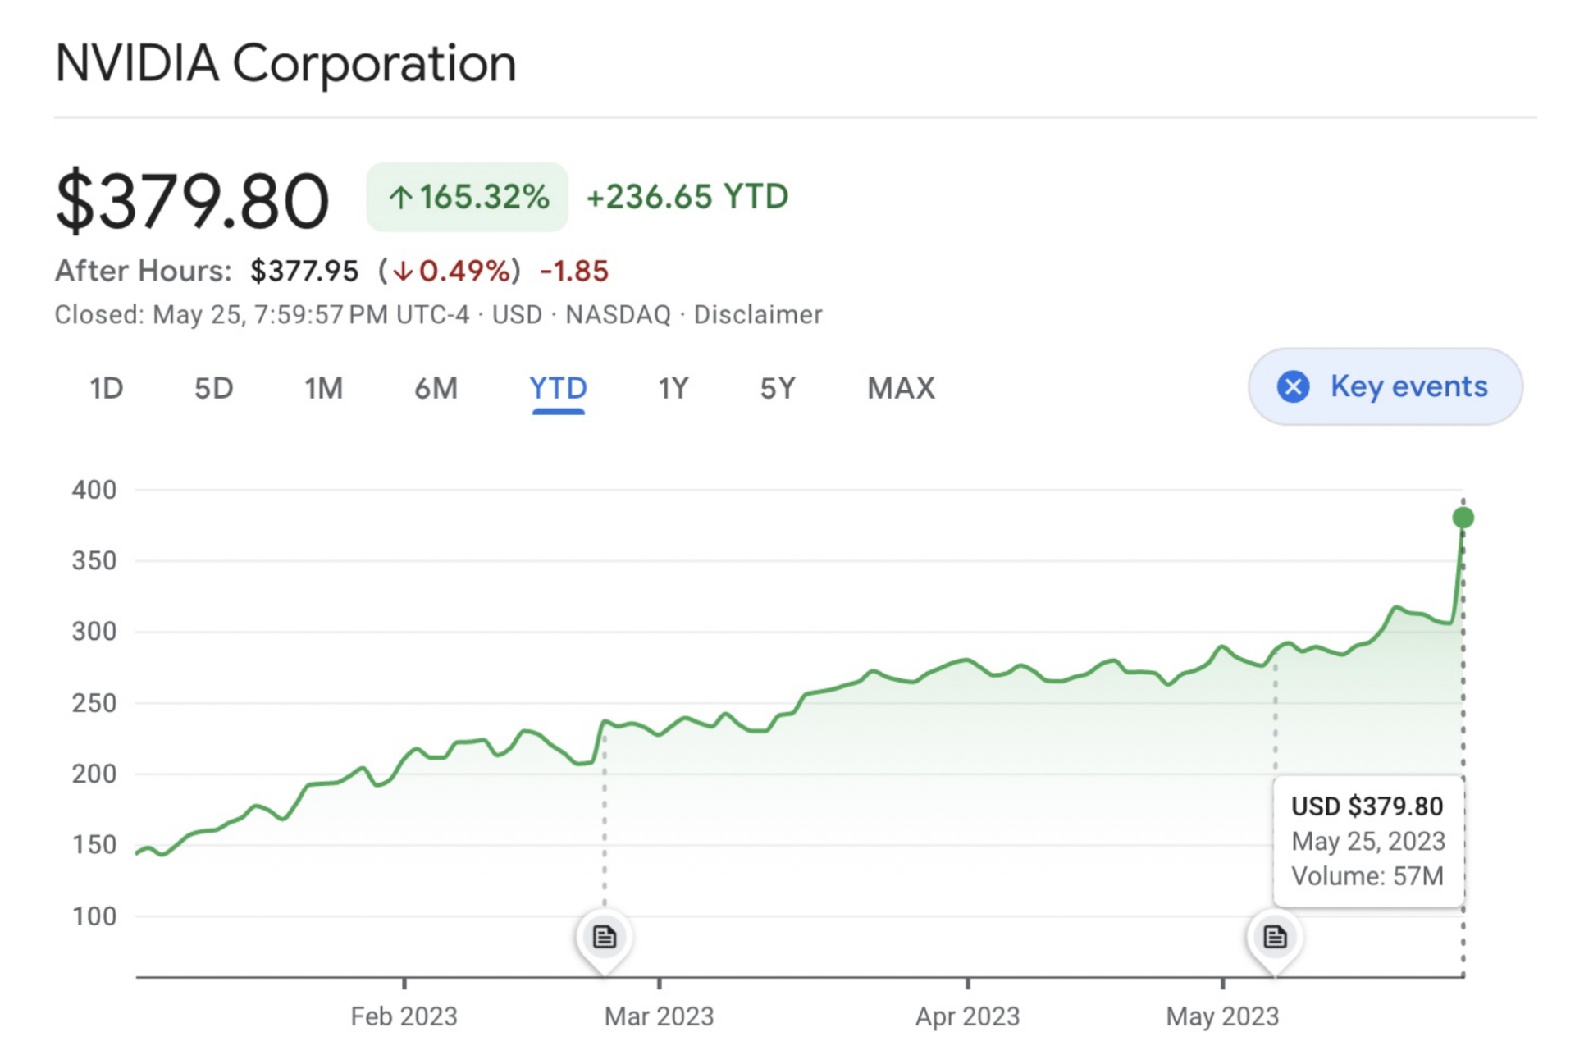Open the Disclaimer link
Viewport: 1575px width, 1055px height.
point(757,314)
